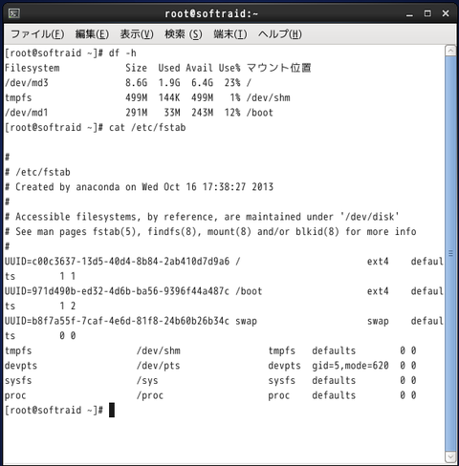Open the ヘルプ(H) menu
Screen dimensions: 459x466
[280, 33]
